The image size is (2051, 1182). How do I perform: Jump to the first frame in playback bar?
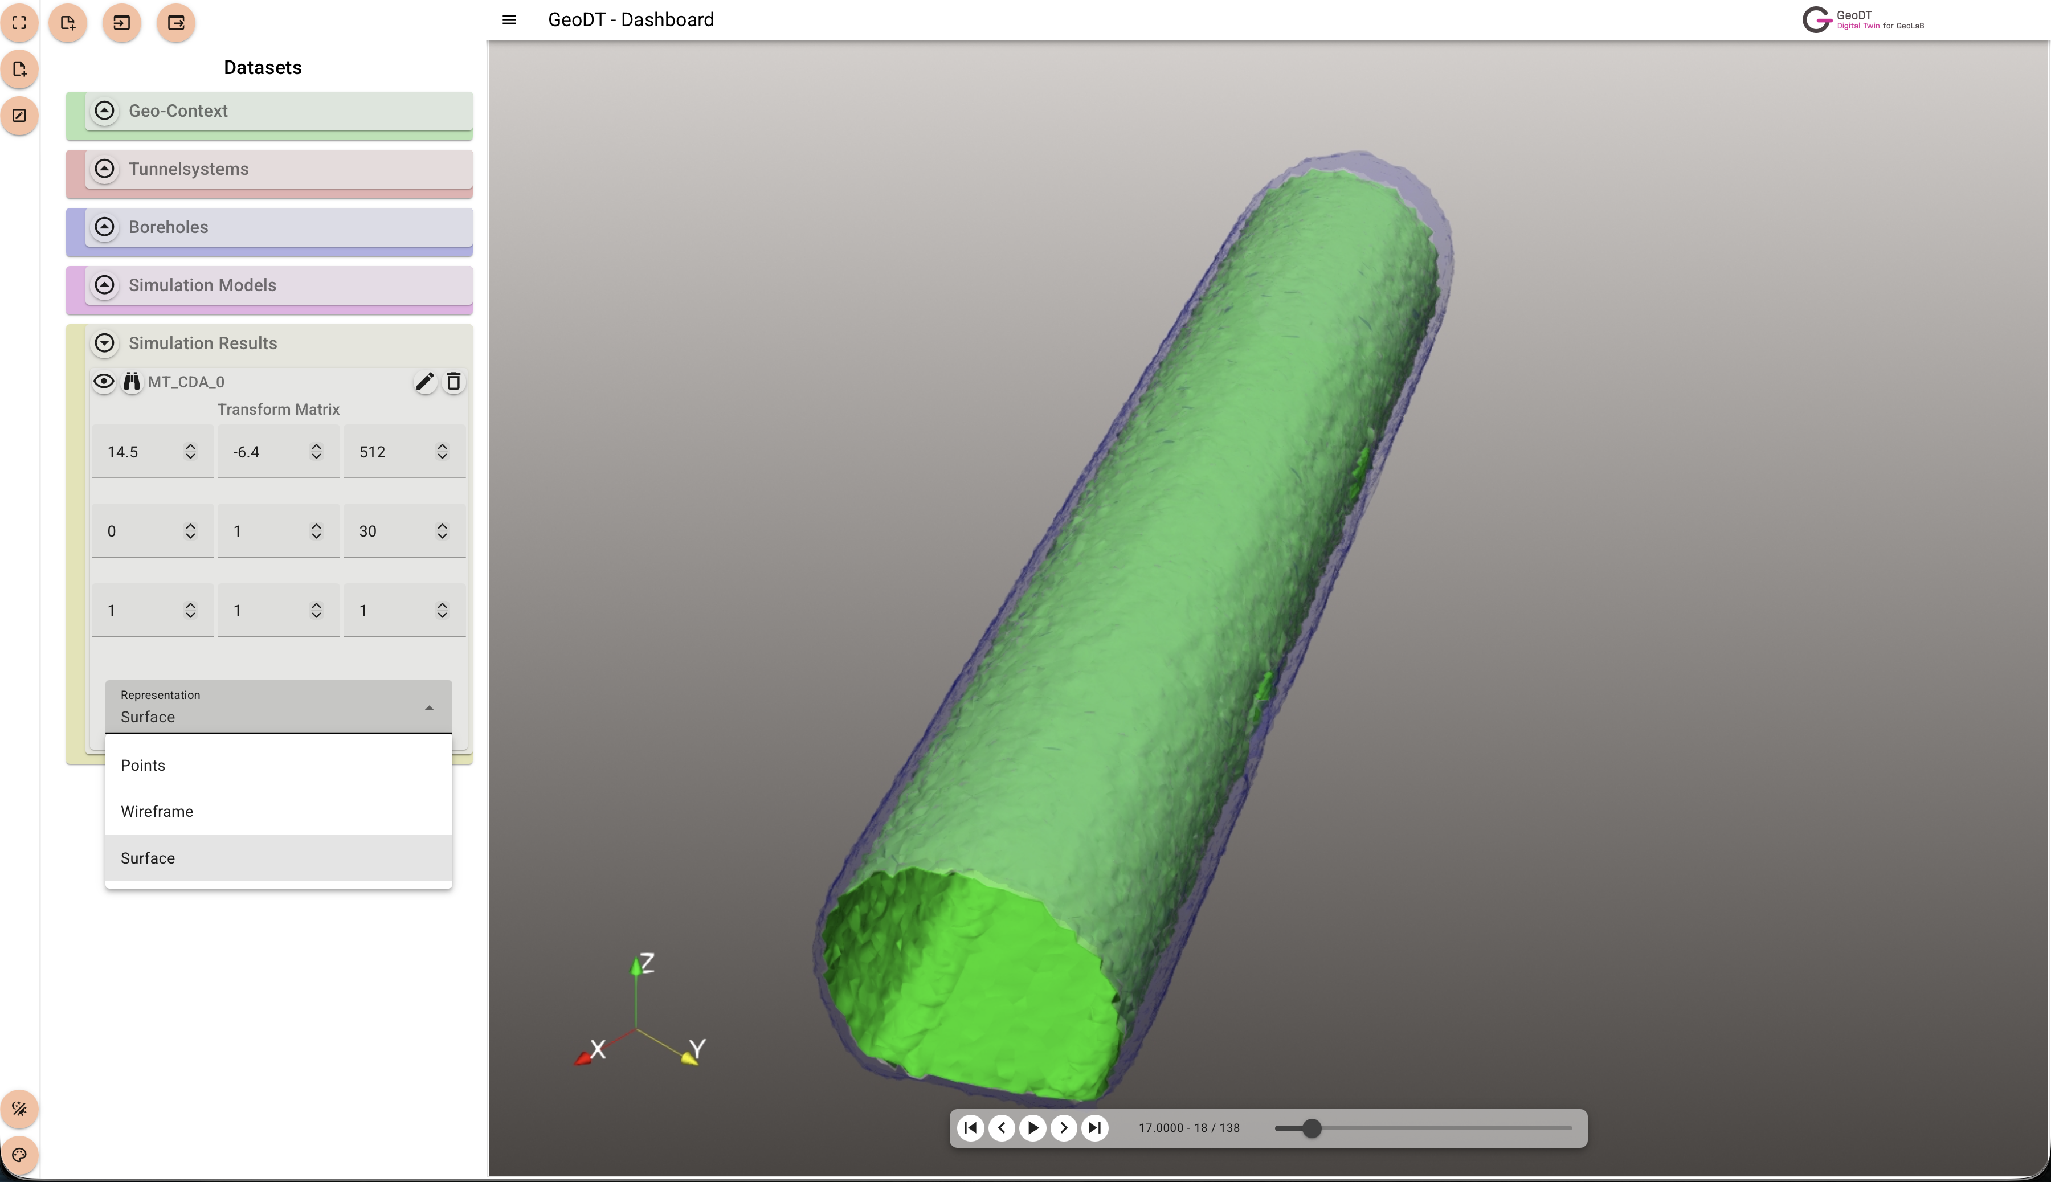pyautogui.click(x=971, y=1128)
